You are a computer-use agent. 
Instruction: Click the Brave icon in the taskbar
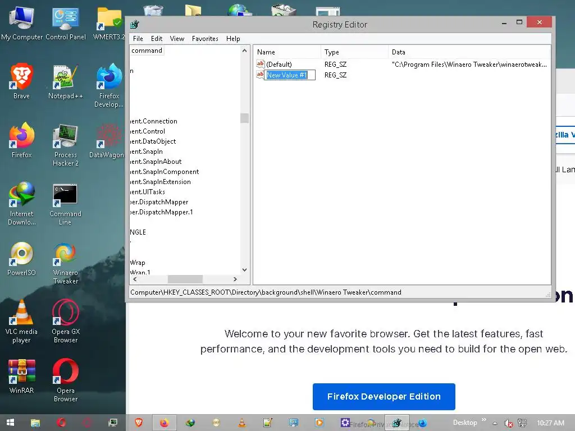pyautogui.click(x=139, y=423)
